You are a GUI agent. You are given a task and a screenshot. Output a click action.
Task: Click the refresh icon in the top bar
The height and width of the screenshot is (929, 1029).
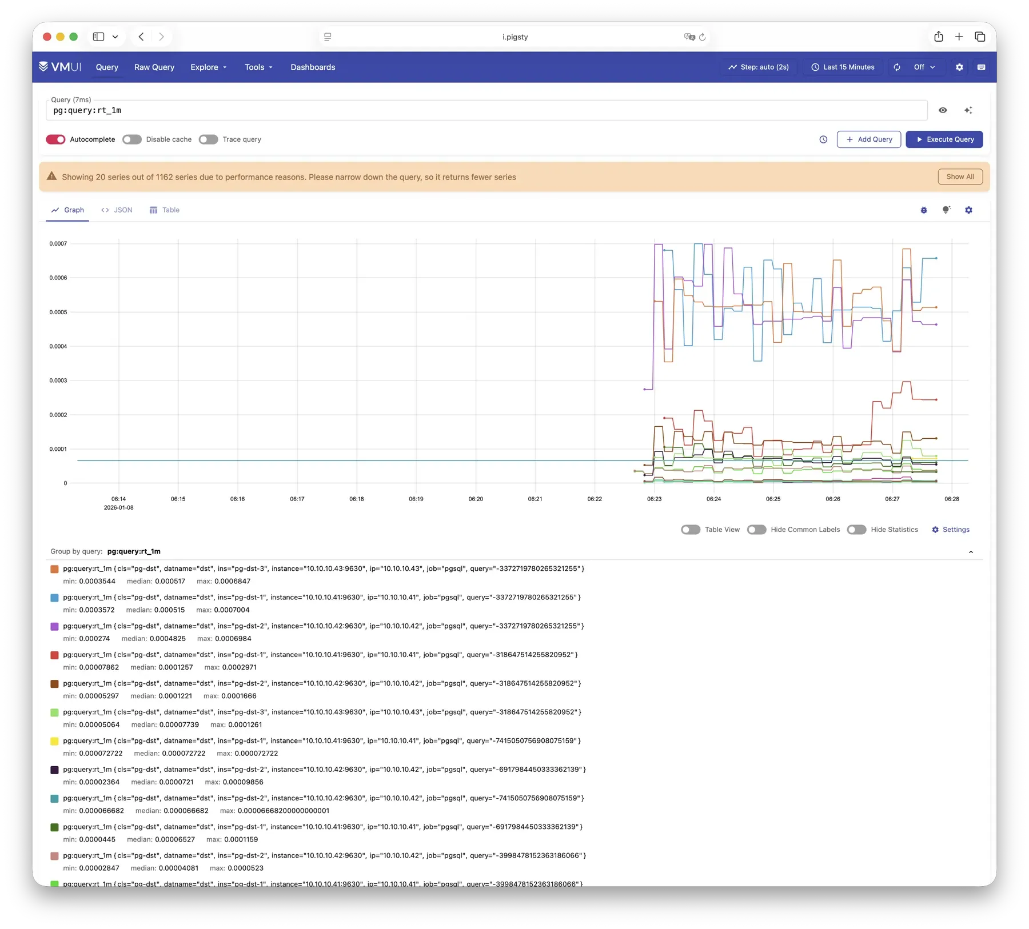pos(896,67)
